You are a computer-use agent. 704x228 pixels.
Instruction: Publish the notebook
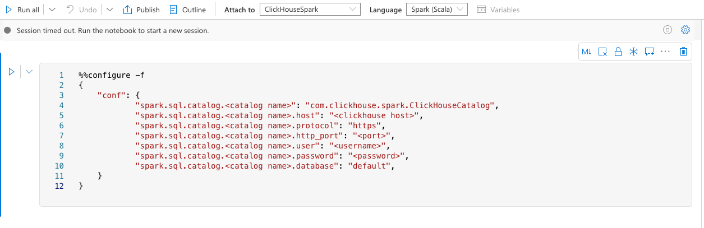coord(141,10)
